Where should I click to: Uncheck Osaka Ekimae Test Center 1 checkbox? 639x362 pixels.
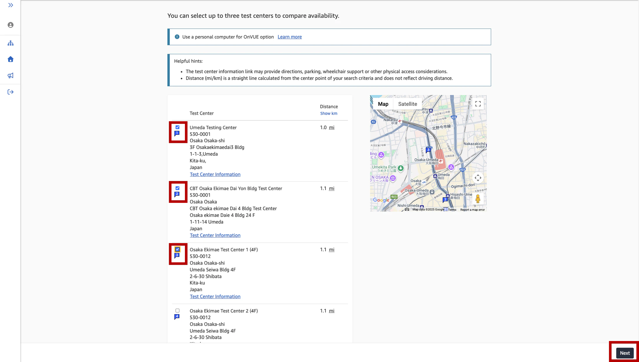click(177, 249)
